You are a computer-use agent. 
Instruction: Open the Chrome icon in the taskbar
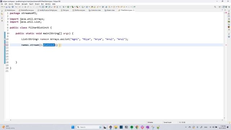(x=137, y=127)
